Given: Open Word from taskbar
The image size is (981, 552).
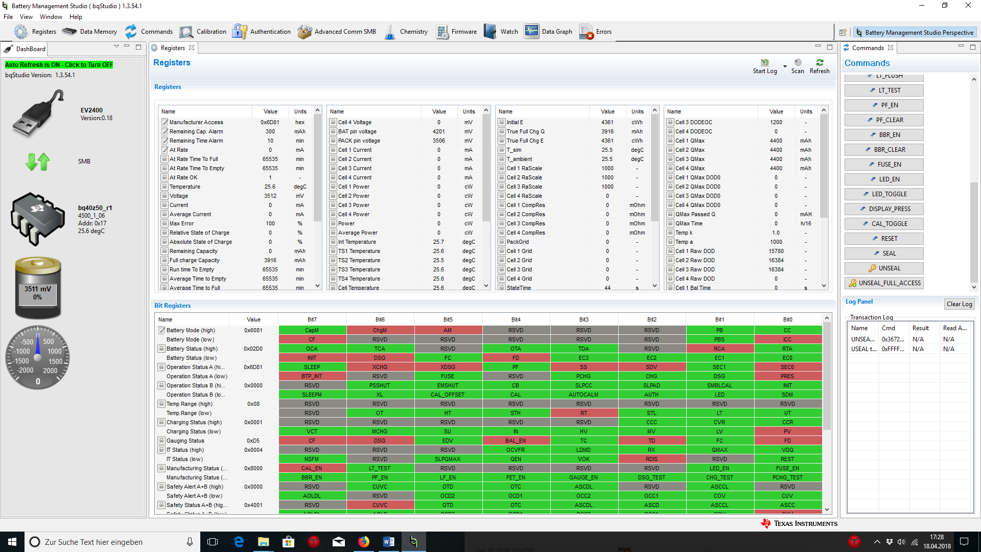Looking at the screenshot, I should pyautogui.click(x=388, y=542).
